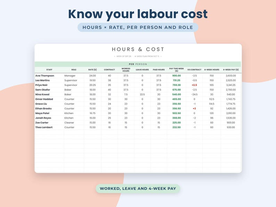Click the 675.00 pay this week value
This screenshot has width=276, height=207.
pos(177,90)
